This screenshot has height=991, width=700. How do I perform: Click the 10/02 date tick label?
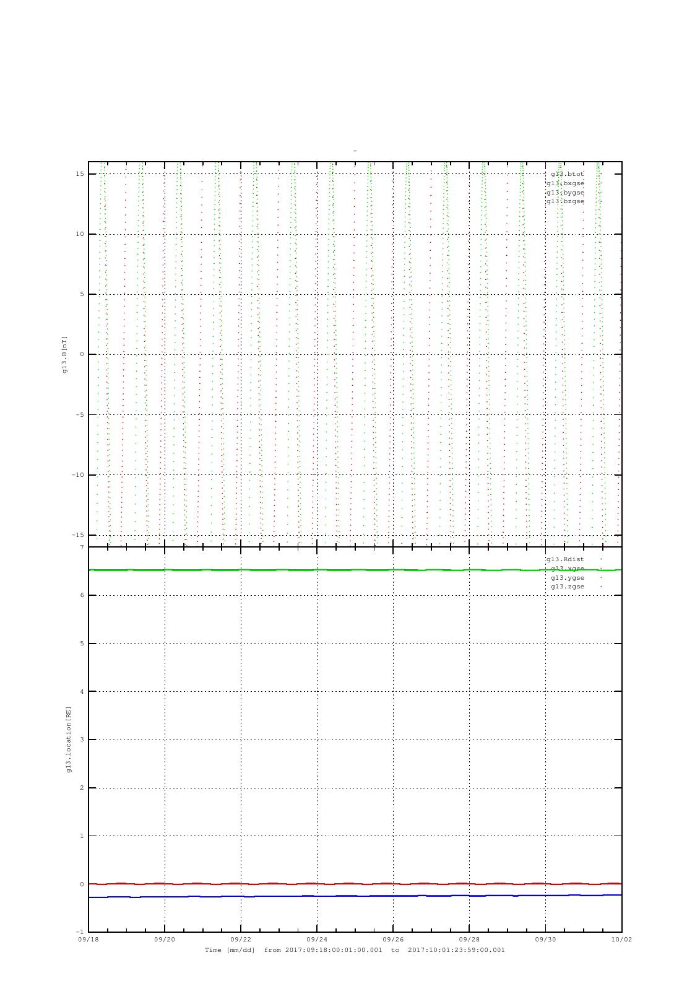(x=621, y=940)
